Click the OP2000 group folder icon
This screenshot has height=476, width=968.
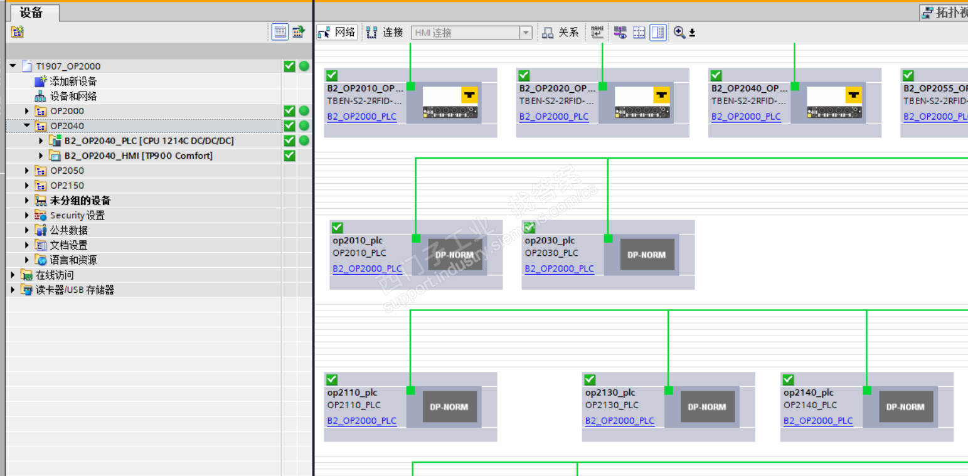click(41, 111)
